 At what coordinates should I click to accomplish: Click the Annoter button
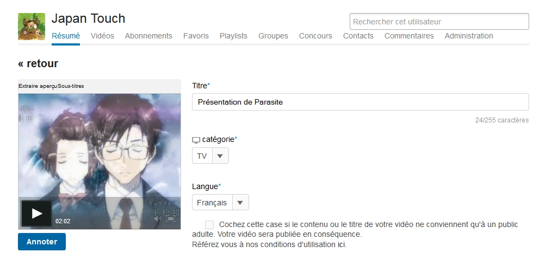(x=42, y=242)
